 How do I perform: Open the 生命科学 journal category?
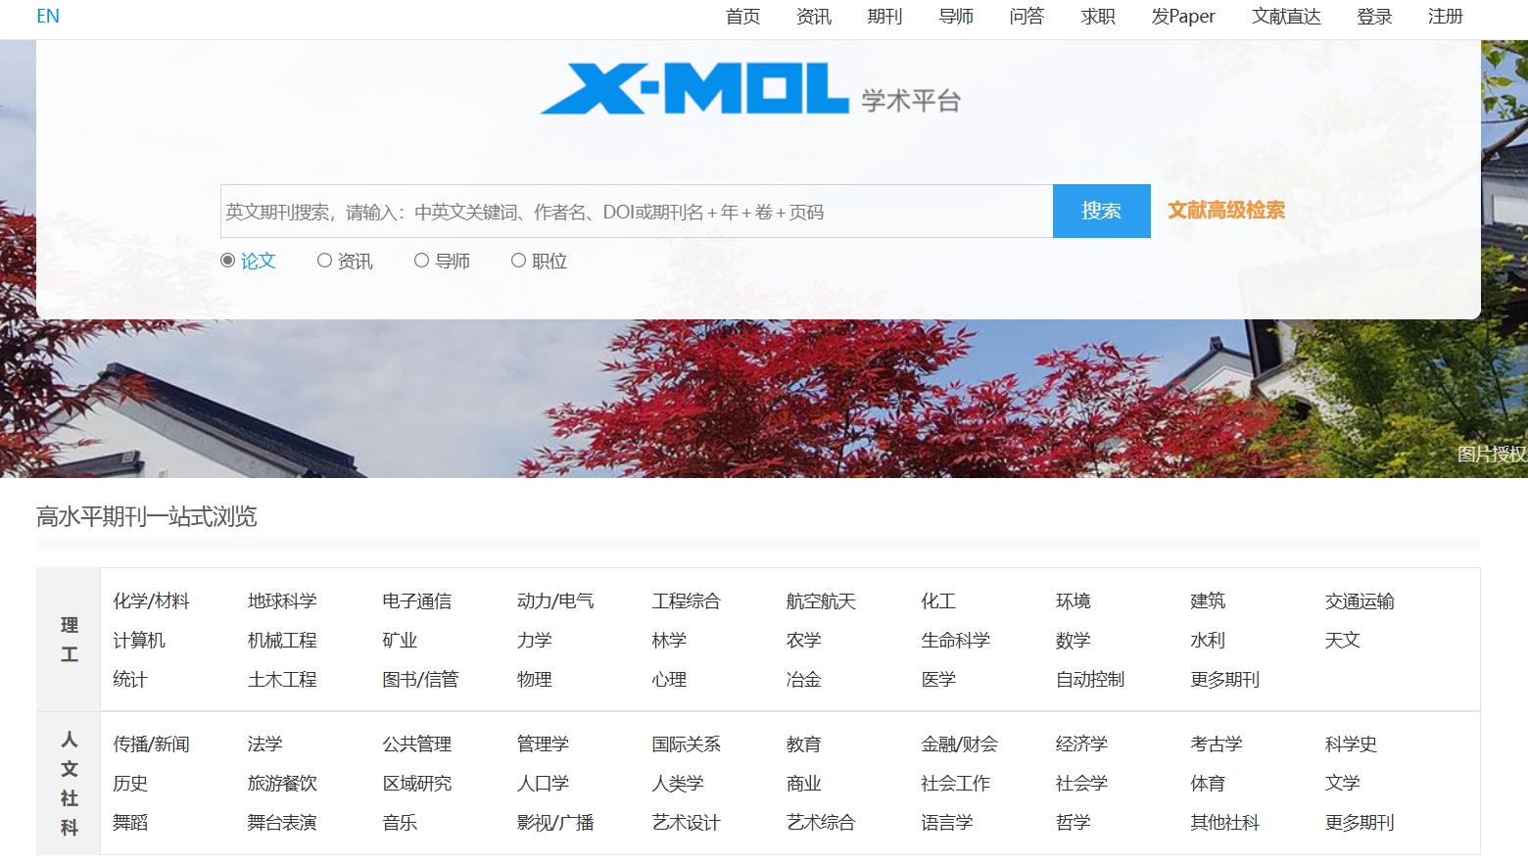[x=956, y=641]
